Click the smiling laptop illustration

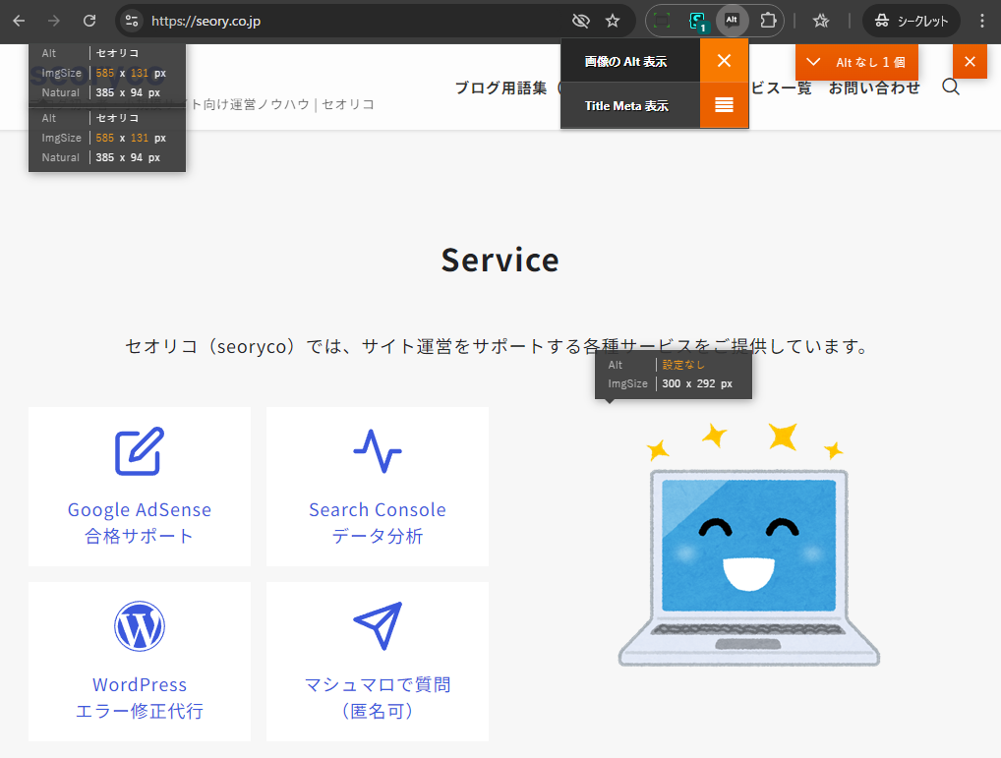pos(748,545)
